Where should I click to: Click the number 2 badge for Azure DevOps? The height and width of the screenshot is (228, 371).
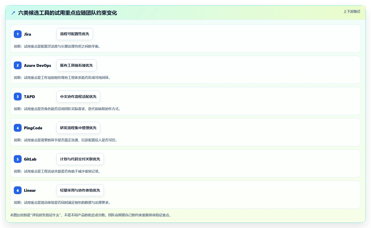(18, 65)
